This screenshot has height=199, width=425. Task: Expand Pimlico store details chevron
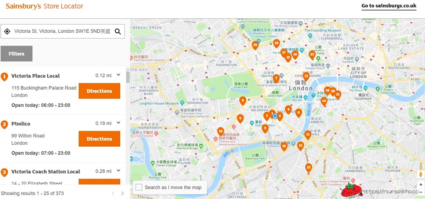pos(119,122)
